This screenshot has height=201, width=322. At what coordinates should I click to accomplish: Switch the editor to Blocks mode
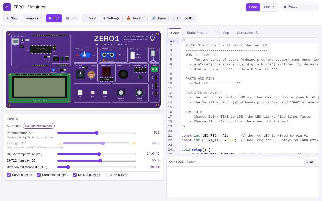coord(269,7)
